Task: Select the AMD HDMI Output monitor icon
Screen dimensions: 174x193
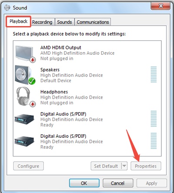Action: pos(25,54)
